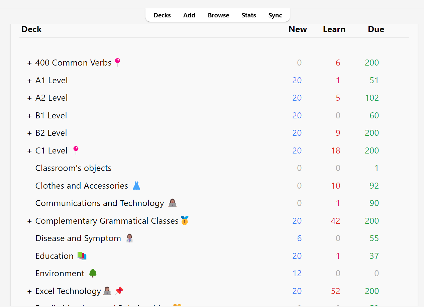The height and width of the screenshot is (307, 424).
Task: Expand the A1 Level deck
Action: [x=29, y=81]
